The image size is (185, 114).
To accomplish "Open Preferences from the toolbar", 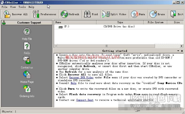I will click(45, 14).
